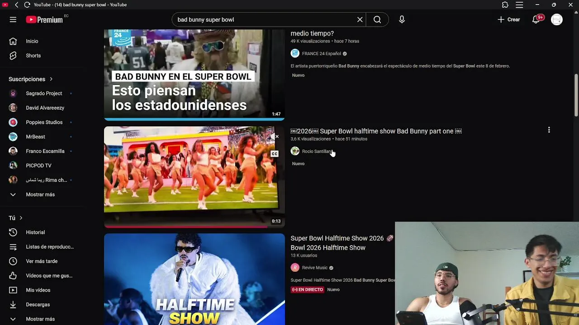Go back with the browser back arrow
This screenshot has height=325, width=579.
[16, 5]
